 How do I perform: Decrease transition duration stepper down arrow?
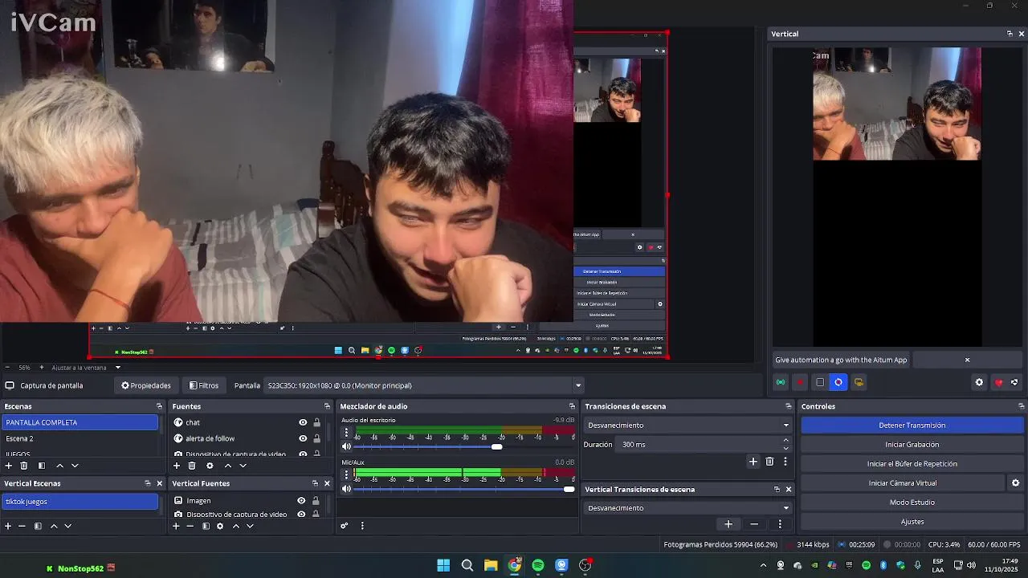point(785,448)
